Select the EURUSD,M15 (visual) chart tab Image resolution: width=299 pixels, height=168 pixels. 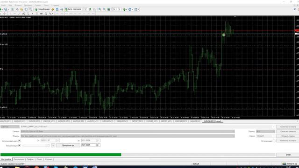click(212, 121)
